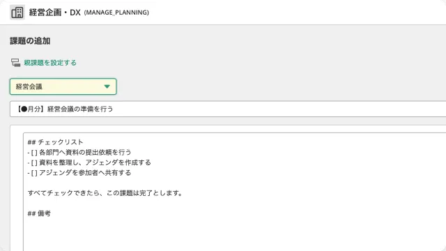Click line すべてチェックできたら、この課題は完了とします。
The width and height of the screenshot is (446, 251).
point(105,193)
